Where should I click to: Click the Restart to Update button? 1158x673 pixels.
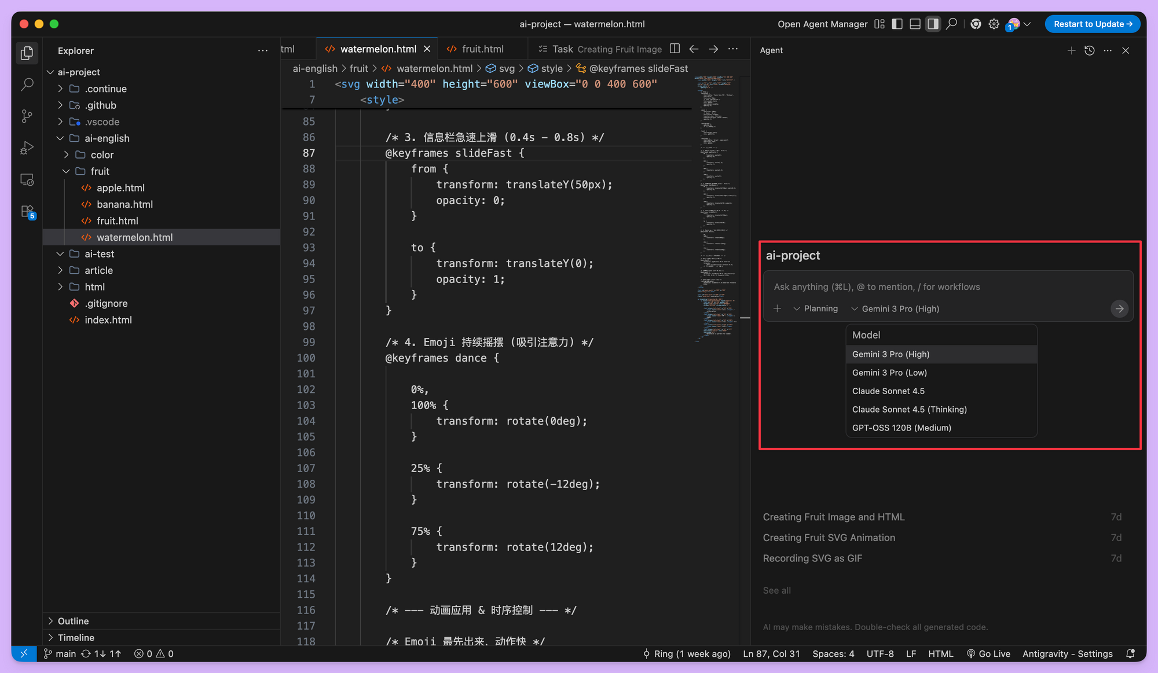pos(1092,24)
